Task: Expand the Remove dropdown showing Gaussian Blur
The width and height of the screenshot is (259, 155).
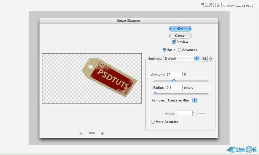Action: [181, 100]
